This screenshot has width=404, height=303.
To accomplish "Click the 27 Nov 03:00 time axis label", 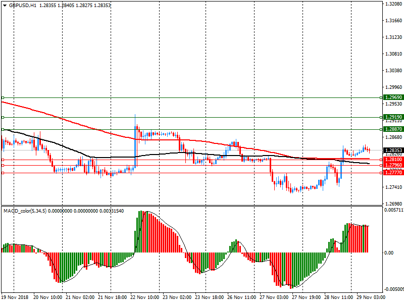I will 274,298.
